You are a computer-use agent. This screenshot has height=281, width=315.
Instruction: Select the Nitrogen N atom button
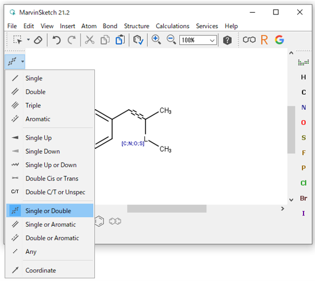click(x=304, y=107)
